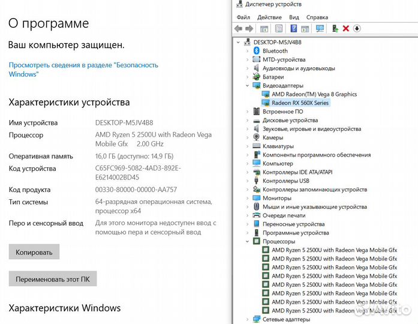Expand the Контроллеры IDE ATA/ATAPI category

pyautogui.click(x=247, y=172)
